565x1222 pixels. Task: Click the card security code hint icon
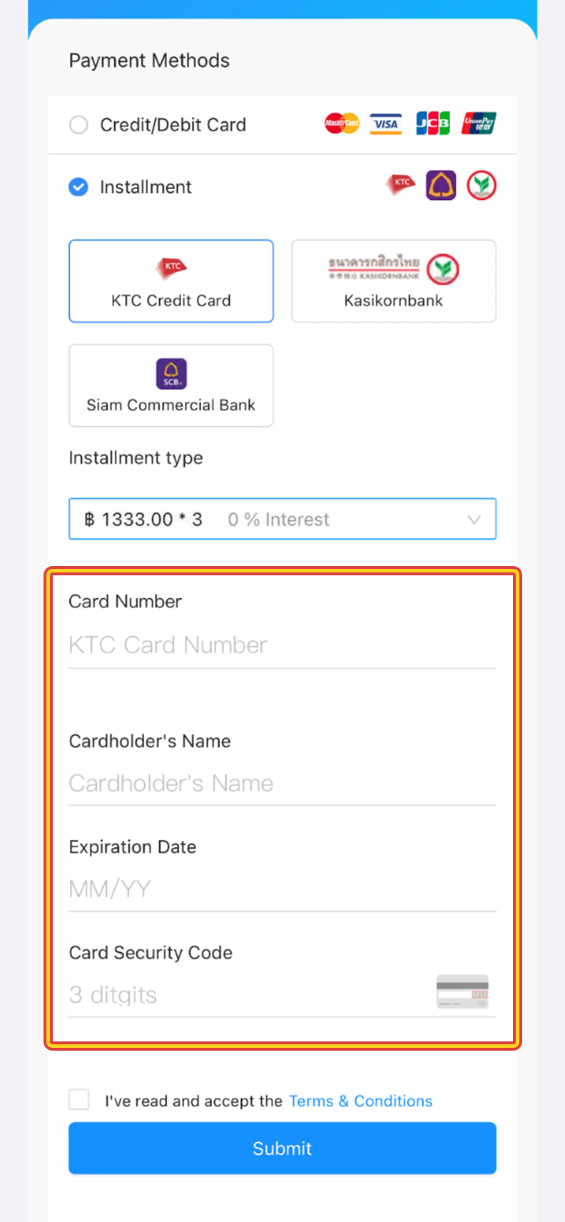coord(462,991)
